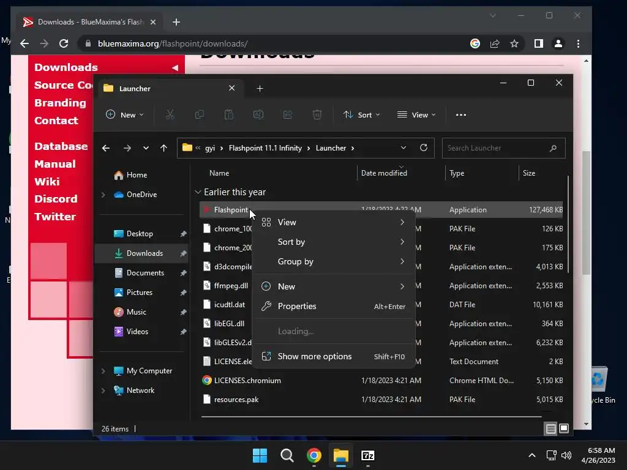Click the Chrome address bar URL
627x470 pixels.
(x=172, y=43)
